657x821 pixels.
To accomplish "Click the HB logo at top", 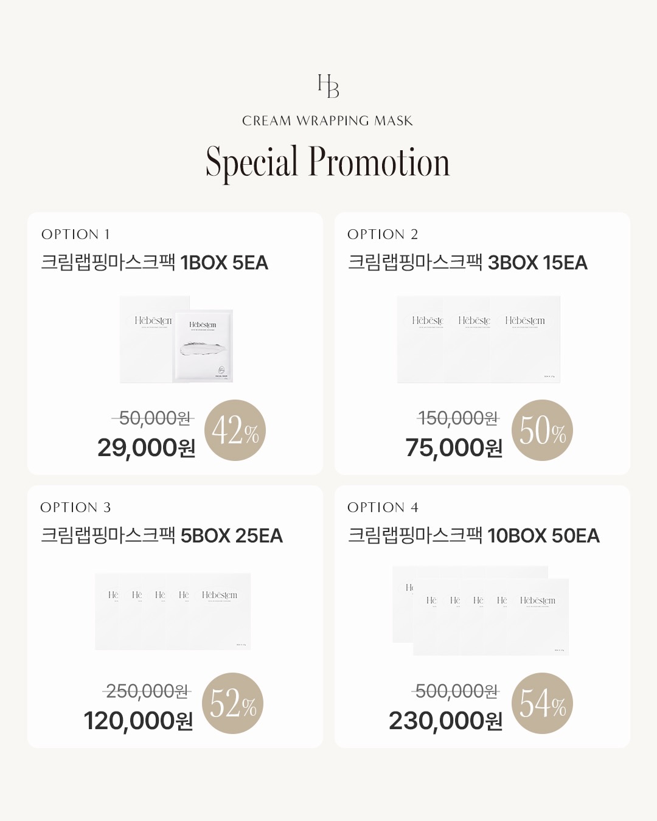I will pos(328,86).
